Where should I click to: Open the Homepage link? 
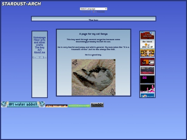39,37
